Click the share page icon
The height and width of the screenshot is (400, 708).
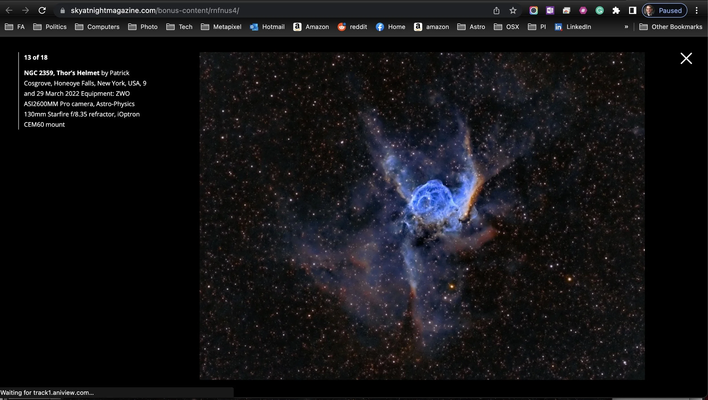[x=496, y=10]
